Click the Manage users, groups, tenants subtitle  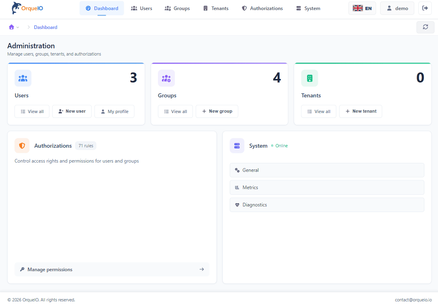[54, 54]
